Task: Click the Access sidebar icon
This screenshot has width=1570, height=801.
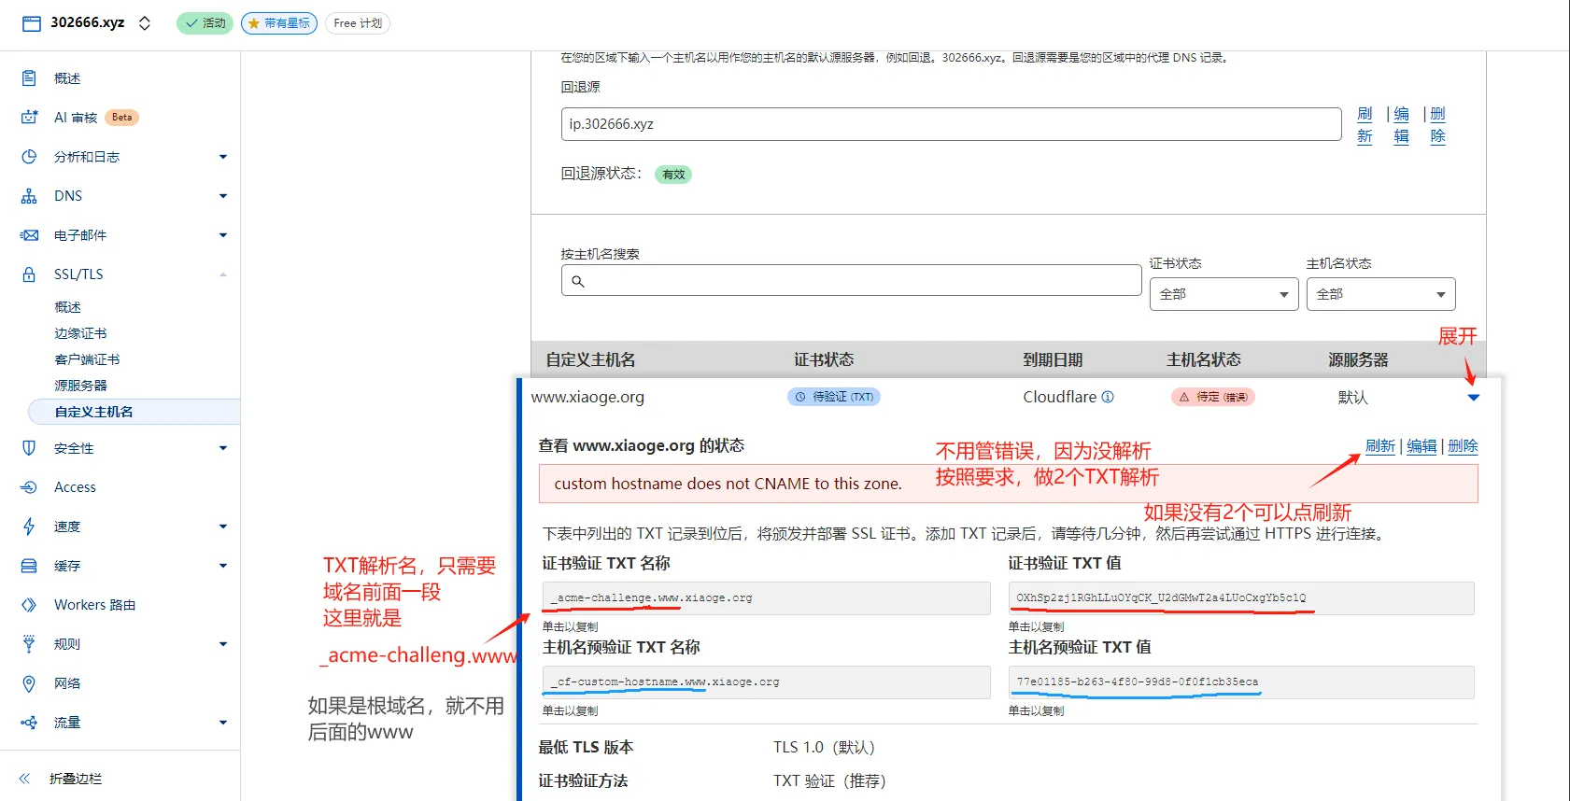Action: pyautogui.click(x=29, y=487)
